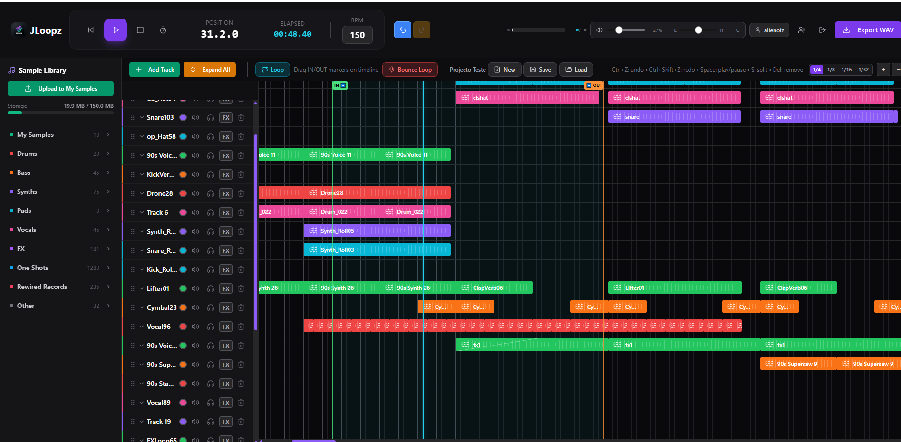This screenshot has width=901, height=442.
Task: Mute the KickVer track
Action: (195, 174)
